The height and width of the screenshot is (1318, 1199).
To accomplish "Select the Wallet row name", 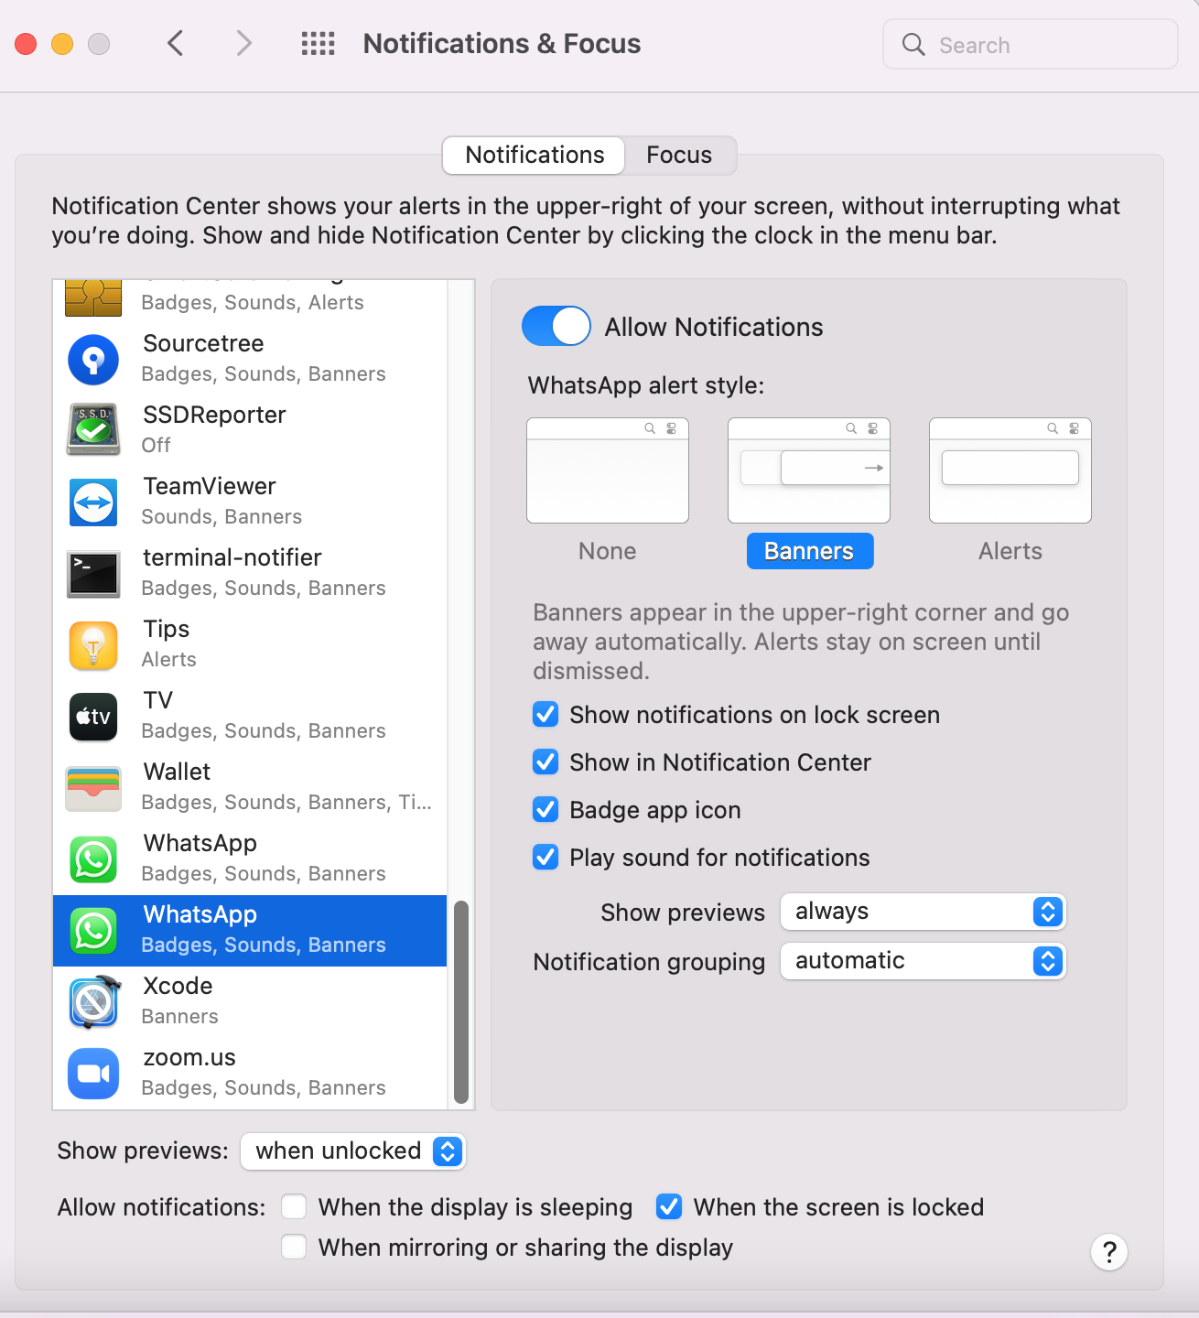I will point(177,772).
